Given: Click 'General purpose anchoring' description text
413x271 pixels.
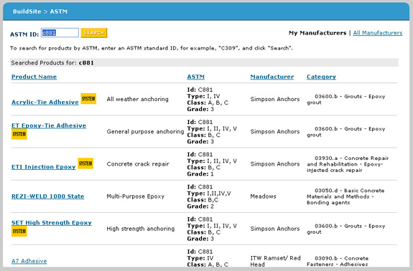Looking at the screenshot, I should 145,131.
